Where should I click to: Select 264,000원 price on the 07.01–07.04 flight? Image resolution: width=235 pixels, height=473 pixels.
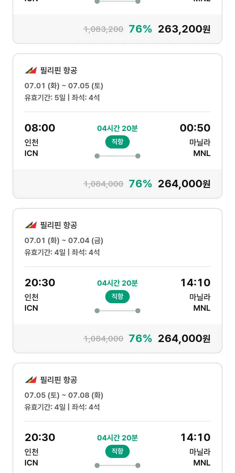[x=184, y=339]
